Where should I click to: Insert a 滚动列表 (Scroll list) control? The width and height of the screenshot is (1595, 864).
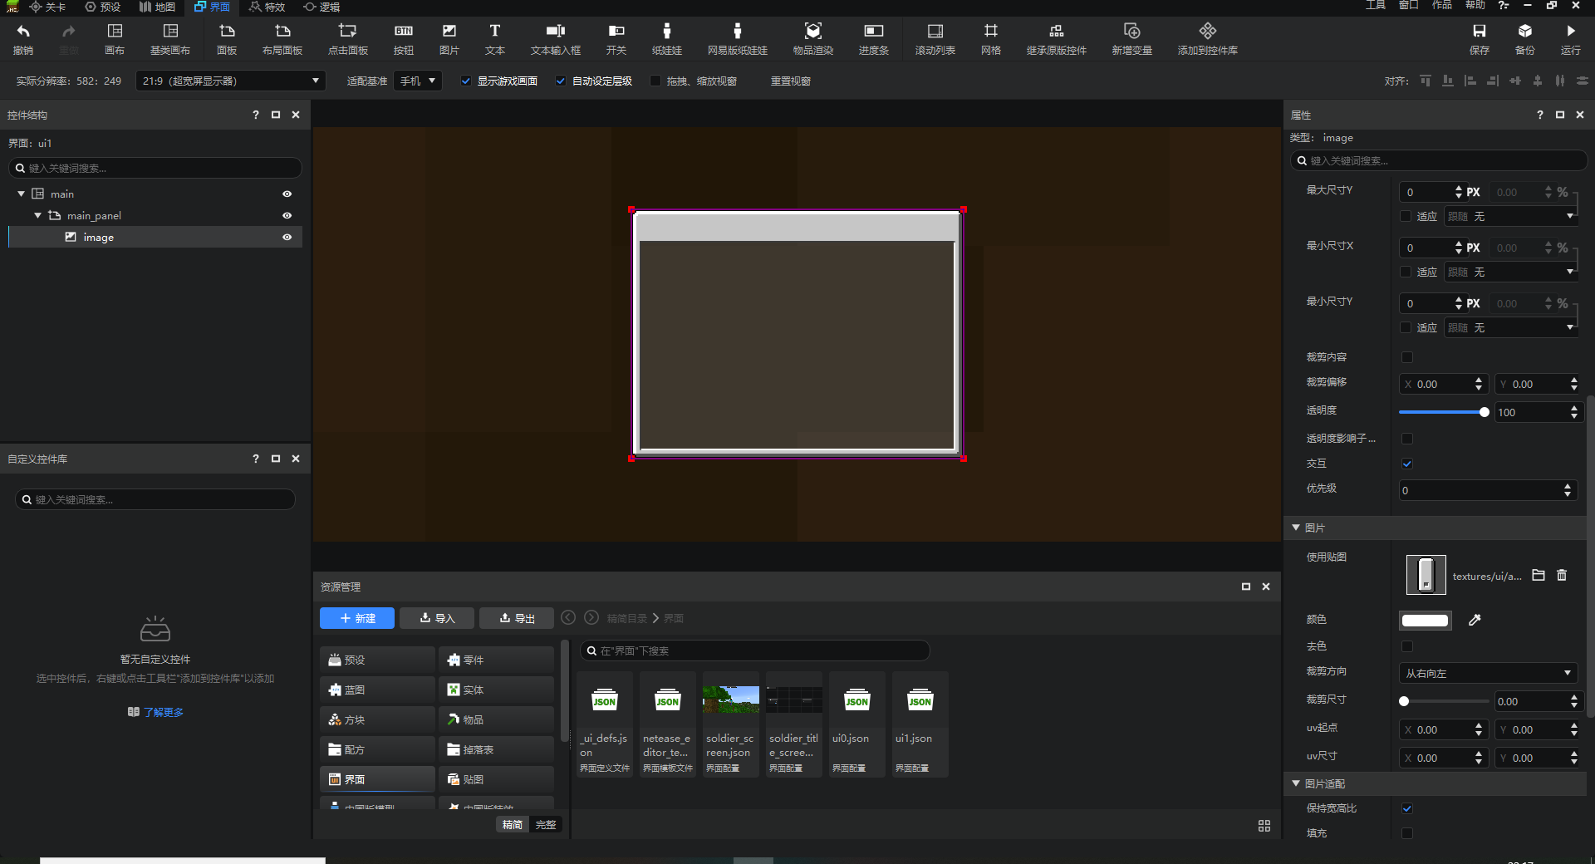pos(935,32)
